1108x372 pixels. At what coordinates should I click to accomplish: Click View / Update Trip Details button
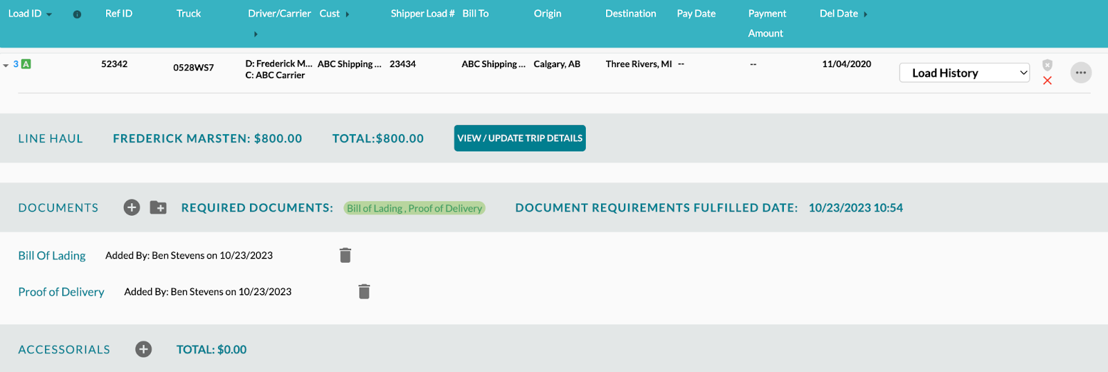(x=520, y=138)
